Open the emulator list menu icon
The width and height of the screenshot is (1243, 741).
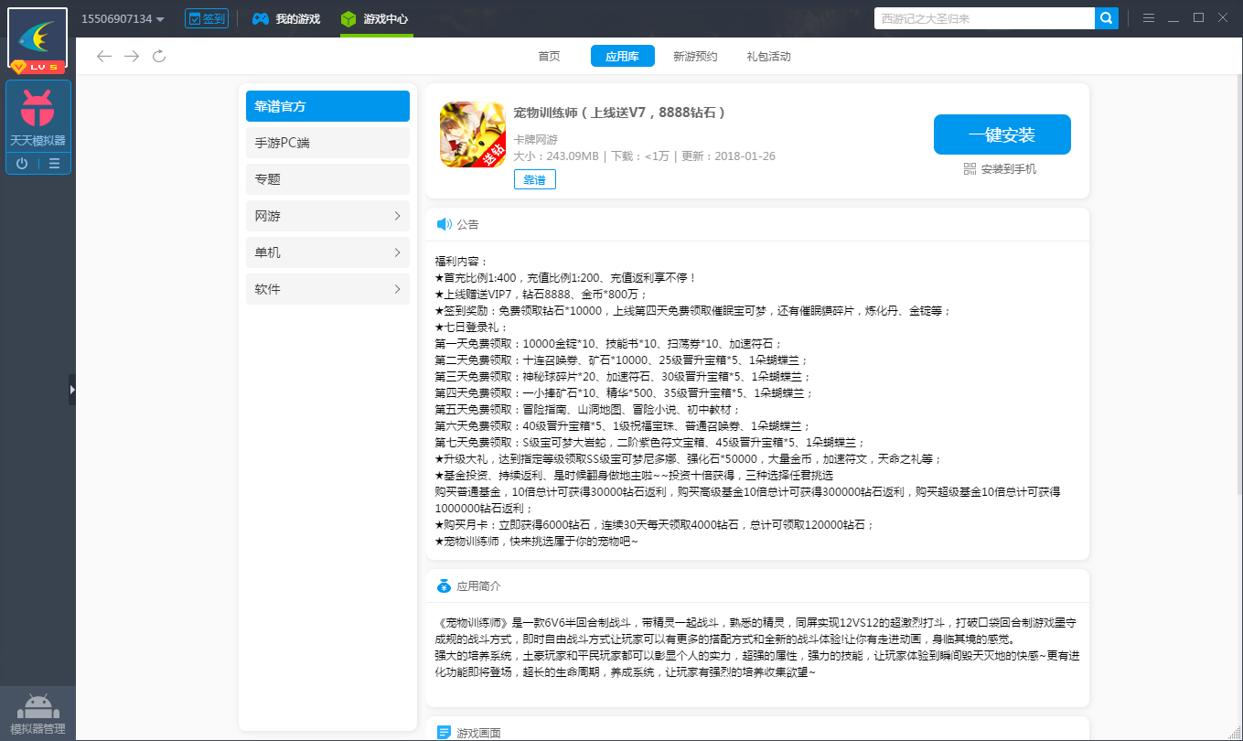pyautogui.click(x=55, y=164)
